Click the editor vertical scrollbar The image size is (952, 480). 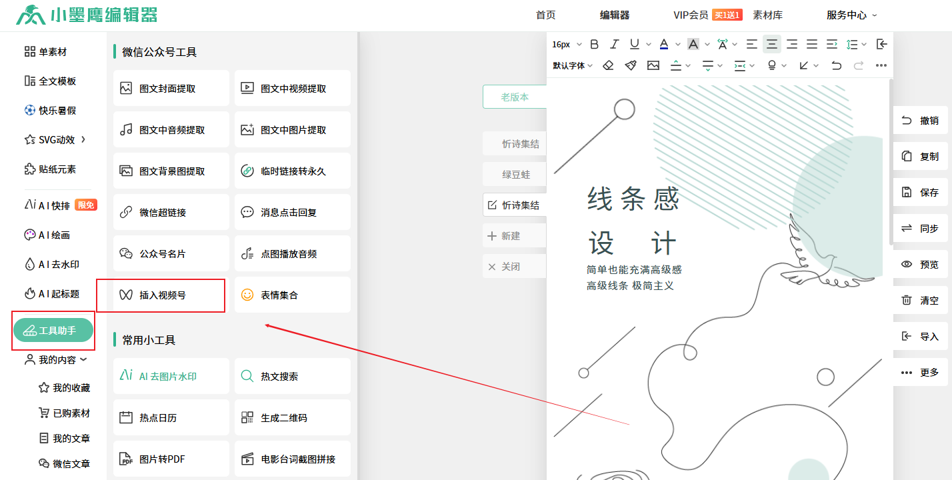(891, 161)
